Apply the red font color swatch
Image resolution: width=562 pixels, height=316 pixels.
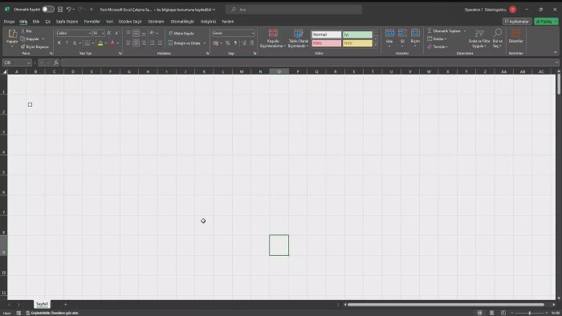(x=112, y=43)
